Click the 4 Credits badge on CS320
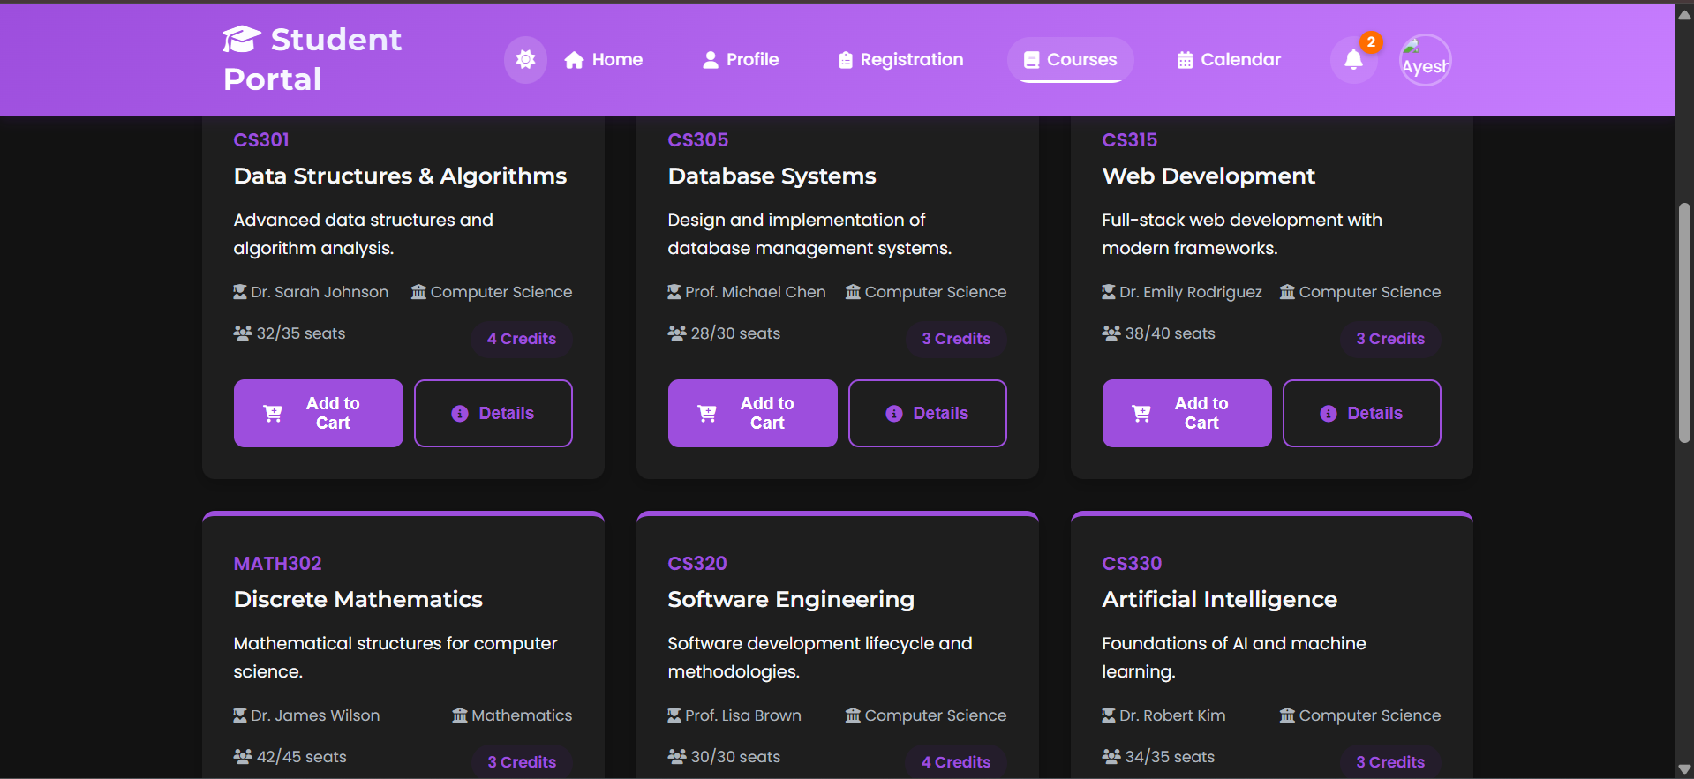This screenshot has height=779, width=1694. 956,762
